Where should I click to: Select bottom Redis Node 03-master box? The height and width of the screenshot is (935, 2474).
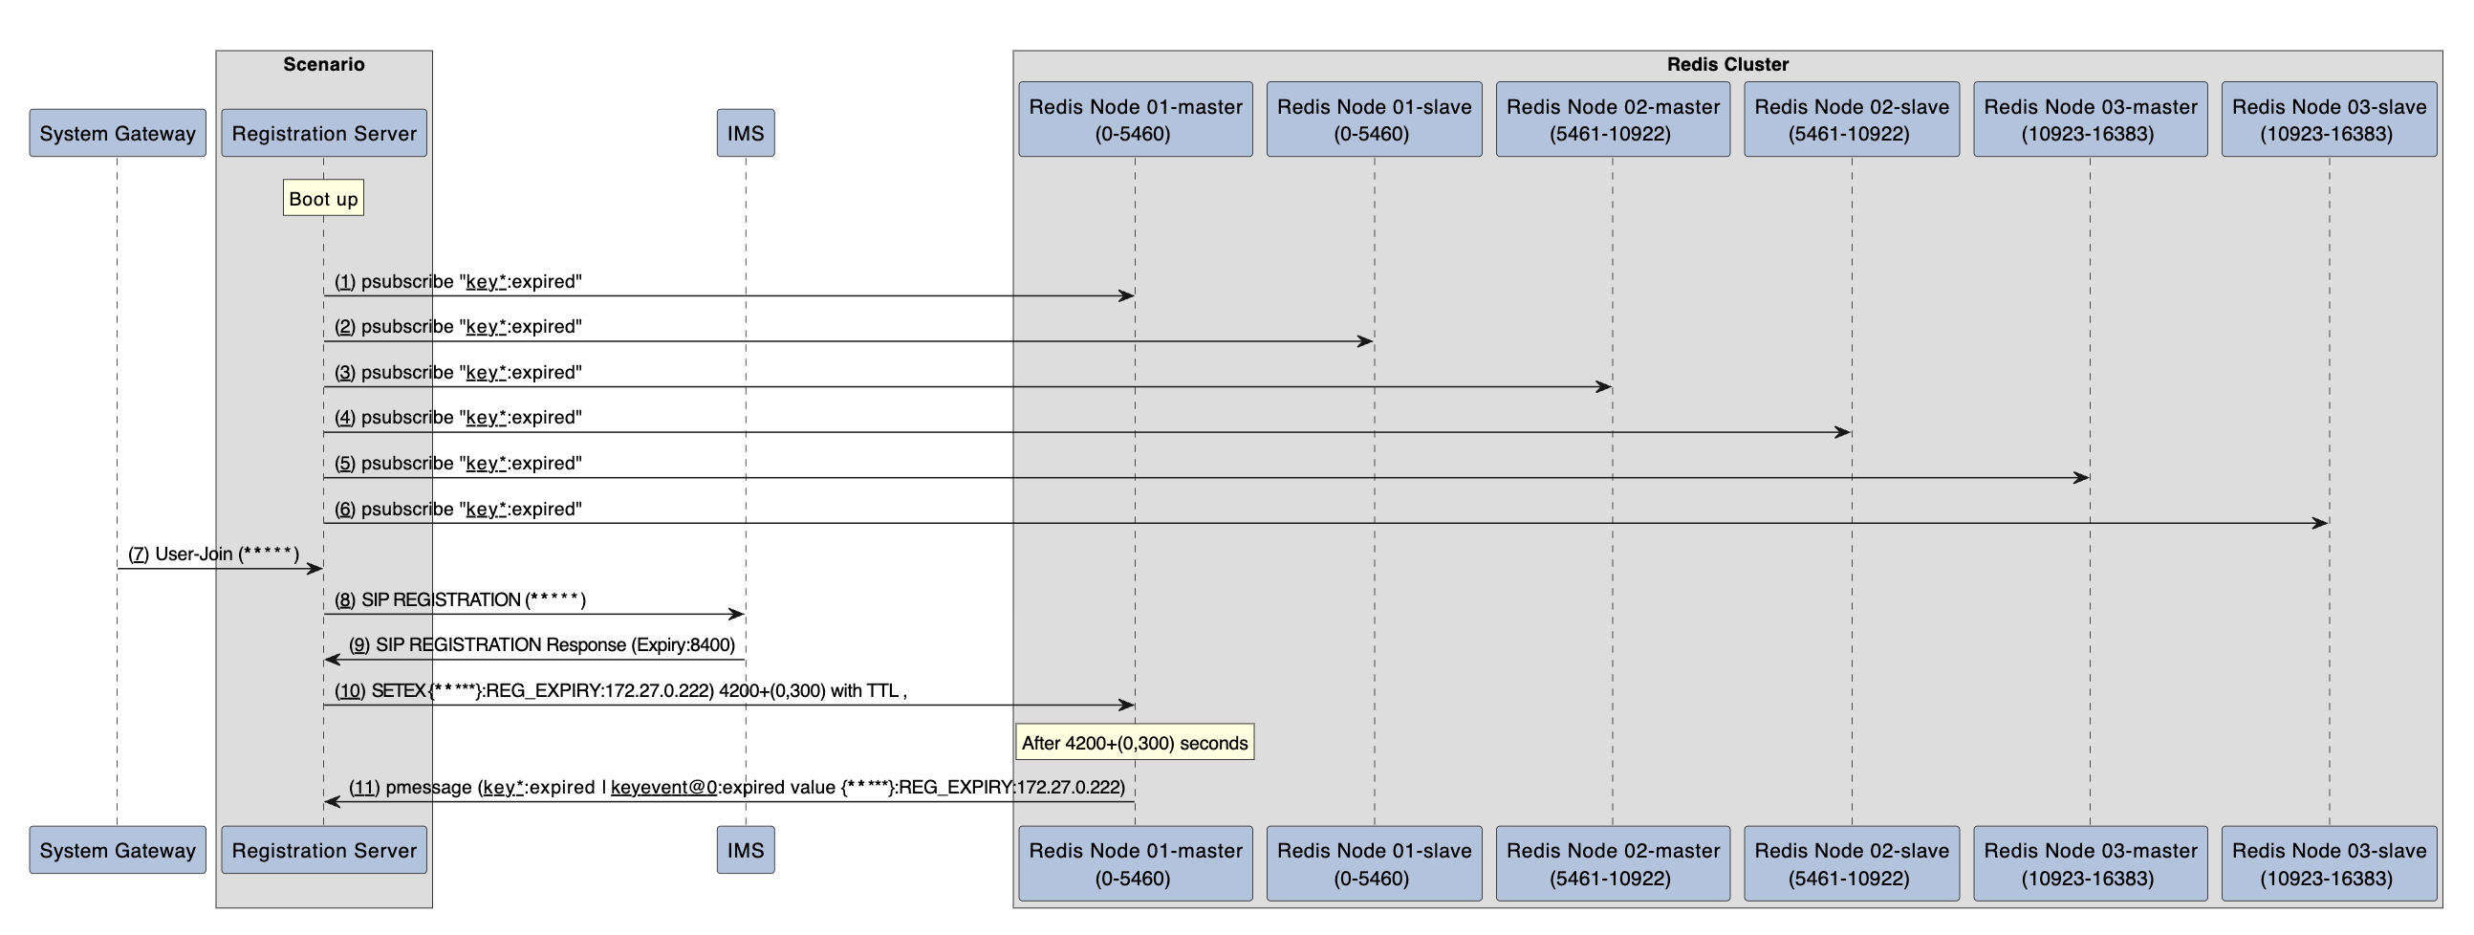click(2090, 864)
